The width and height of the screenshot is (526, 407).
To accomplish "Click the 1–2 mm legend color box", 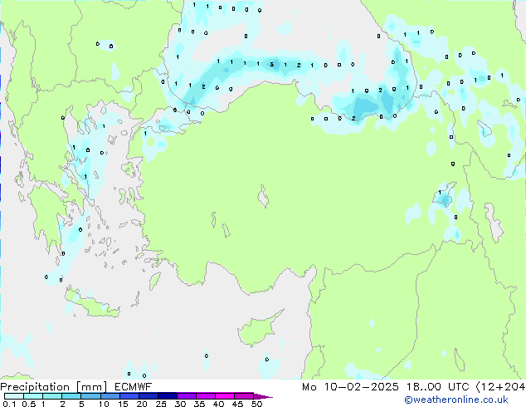I will pos(52,396).
